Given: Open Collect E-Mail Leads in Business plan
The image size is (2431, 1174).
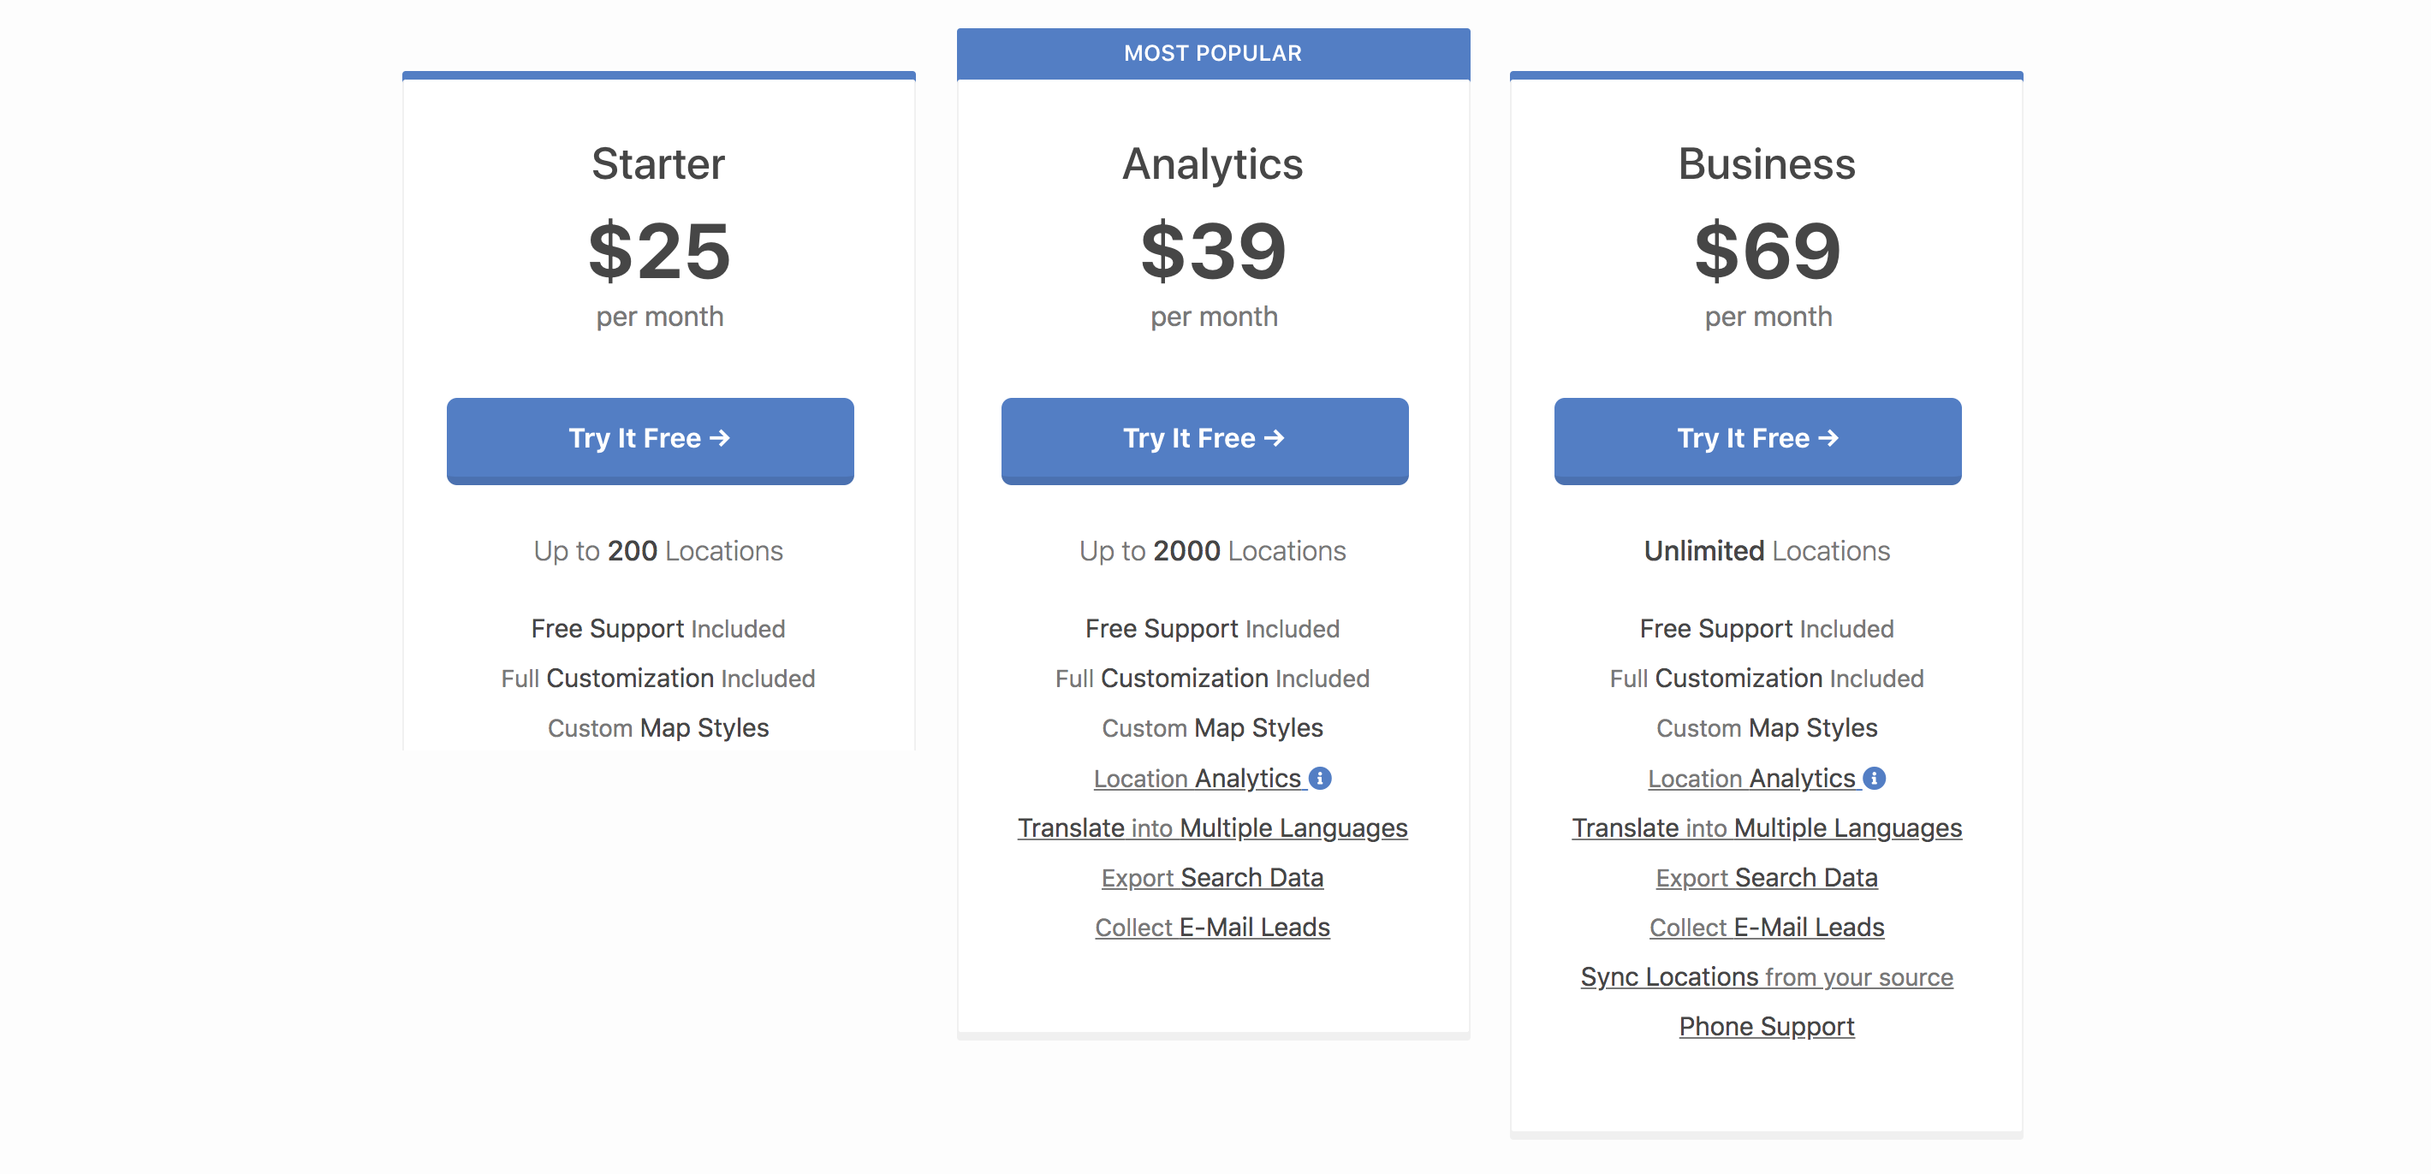Looking at the screenshot, I should tap(1767, 927).
